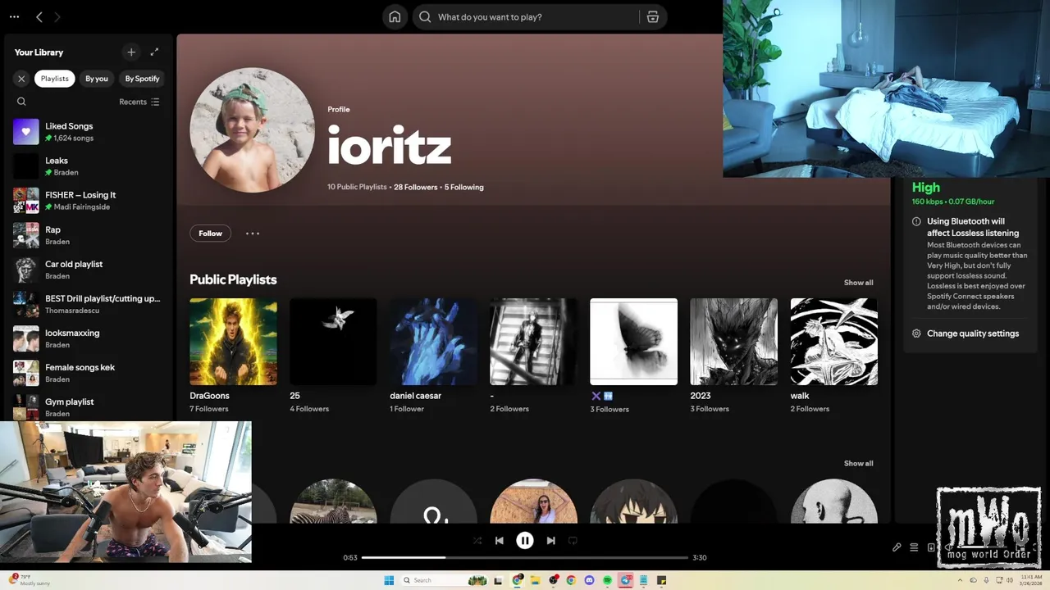Open Spotify from the taskbar
The width and height of the screenshot is (1050, 590).
point(607,580)
